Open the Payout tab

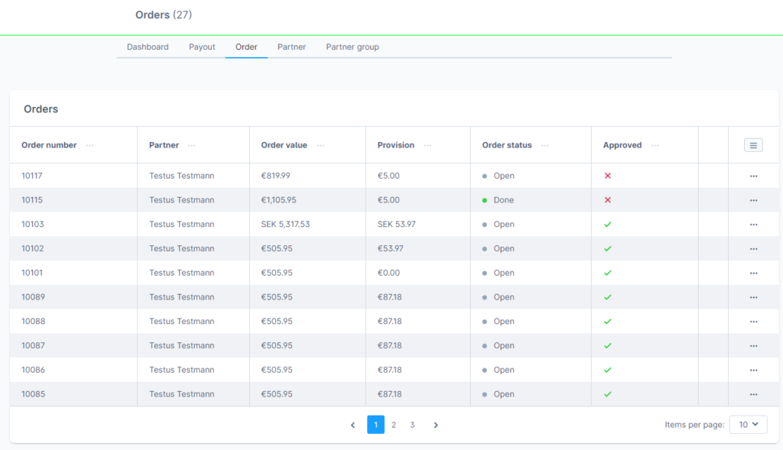coord(202,47)
